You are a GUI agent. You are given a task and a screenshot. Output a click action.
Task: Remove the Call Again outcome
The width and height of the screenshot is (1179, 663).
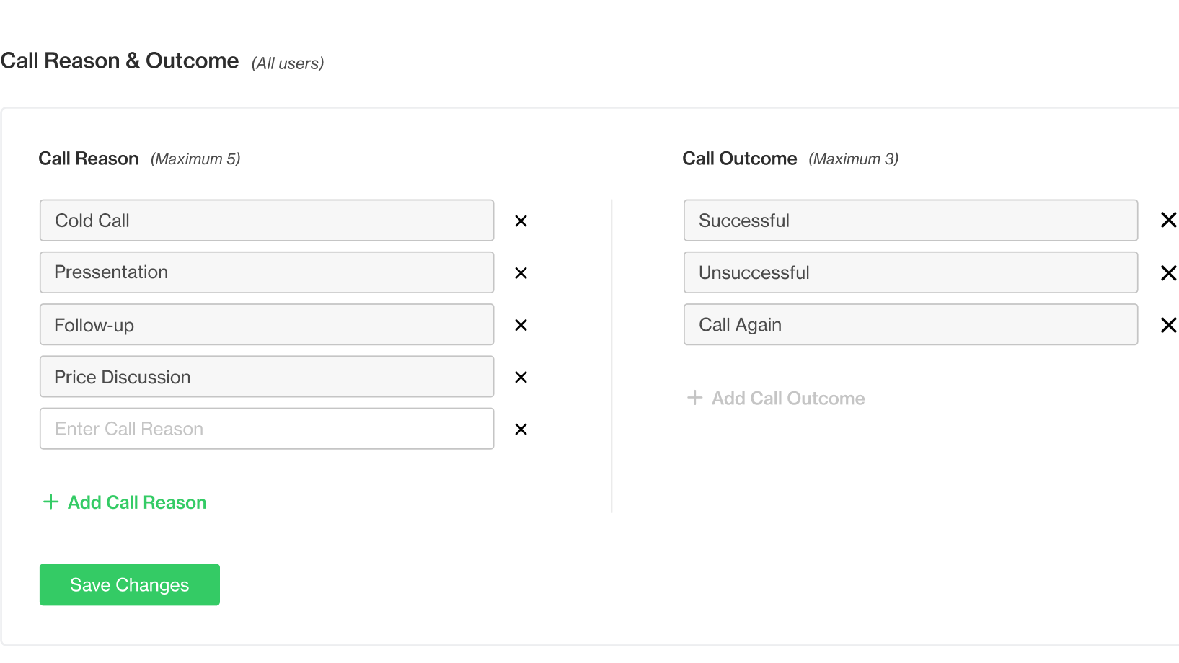pyautogui.click(x=1168, y=325)
